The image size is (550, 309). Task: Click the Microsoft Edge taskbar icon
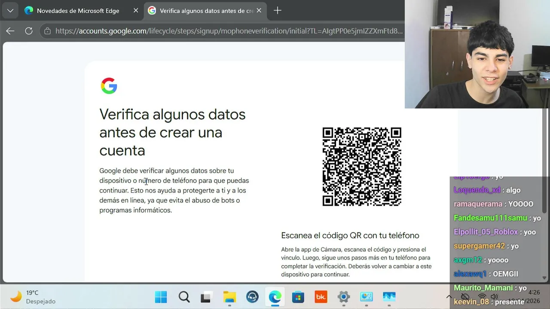tap(275, 297)
